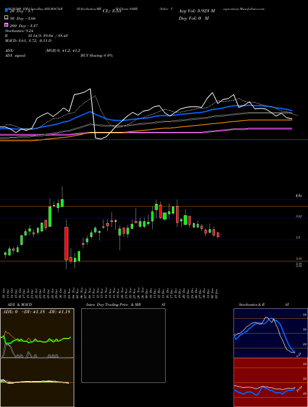
Task: Select the 'MACD: 3.61, 3.72, -0.11 D' line
Action: click(x=28, y=41)
